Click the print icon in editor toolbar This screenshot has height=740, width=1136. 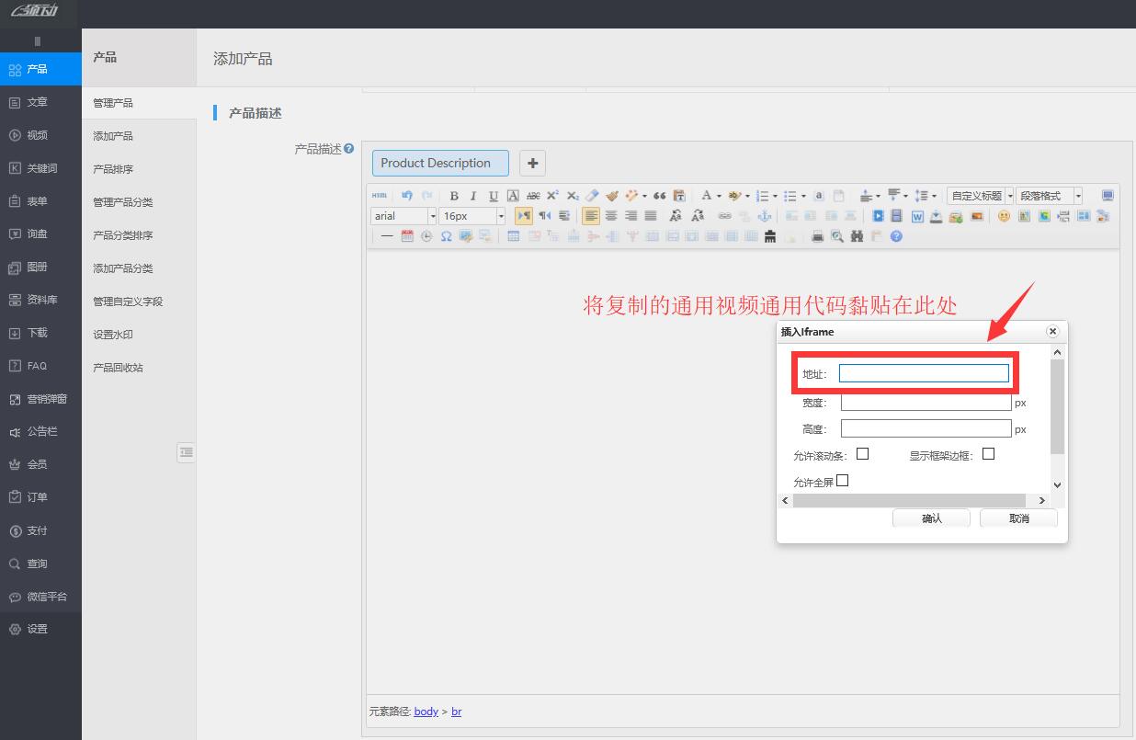pos(817,236)
